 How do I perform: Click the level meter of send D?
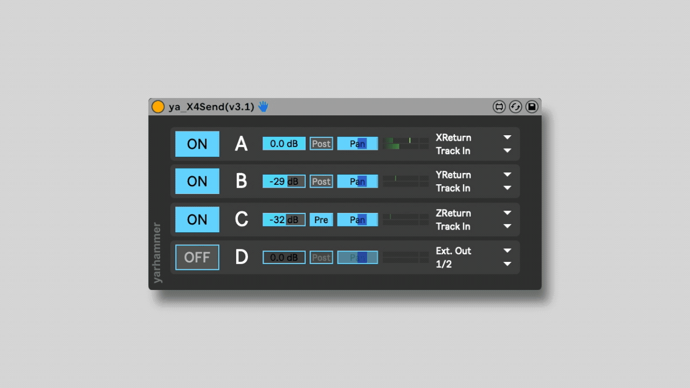[406, 257]
